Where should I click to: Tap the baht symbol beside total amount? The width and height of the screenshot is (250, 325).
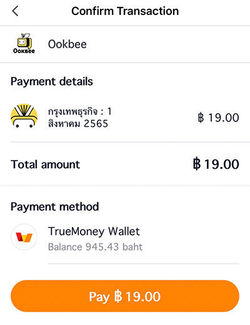coord(197,164)
